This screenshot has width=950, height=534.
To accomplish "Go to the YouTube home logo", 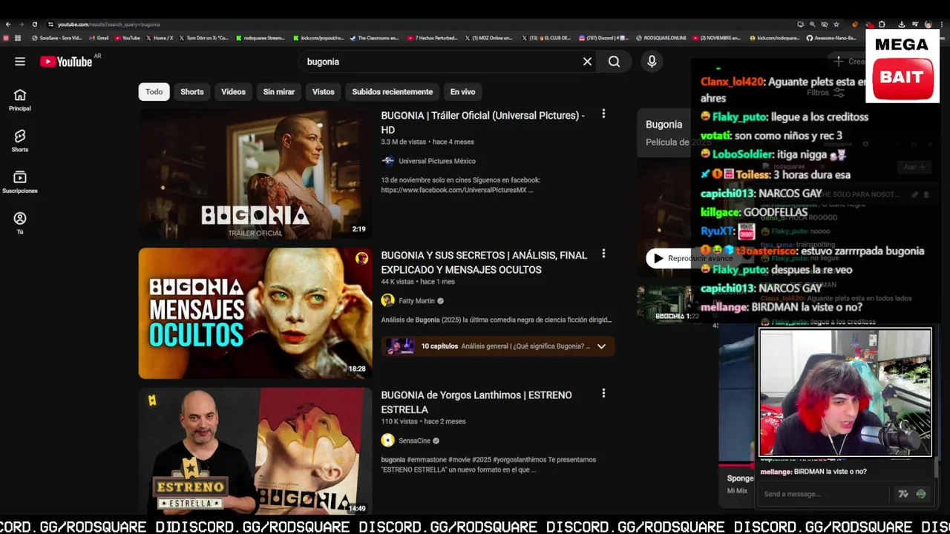I will click(x=68, y=62).
